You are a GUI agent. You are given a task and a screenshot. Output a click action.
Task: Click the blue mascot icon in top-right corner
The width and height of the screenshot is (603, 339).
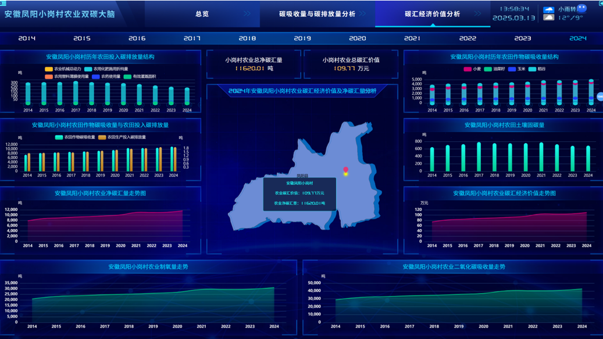click(x=581, y=9)
